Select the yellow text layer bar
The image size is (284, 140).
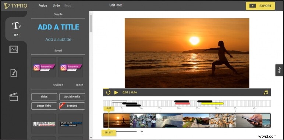(212, 103)
